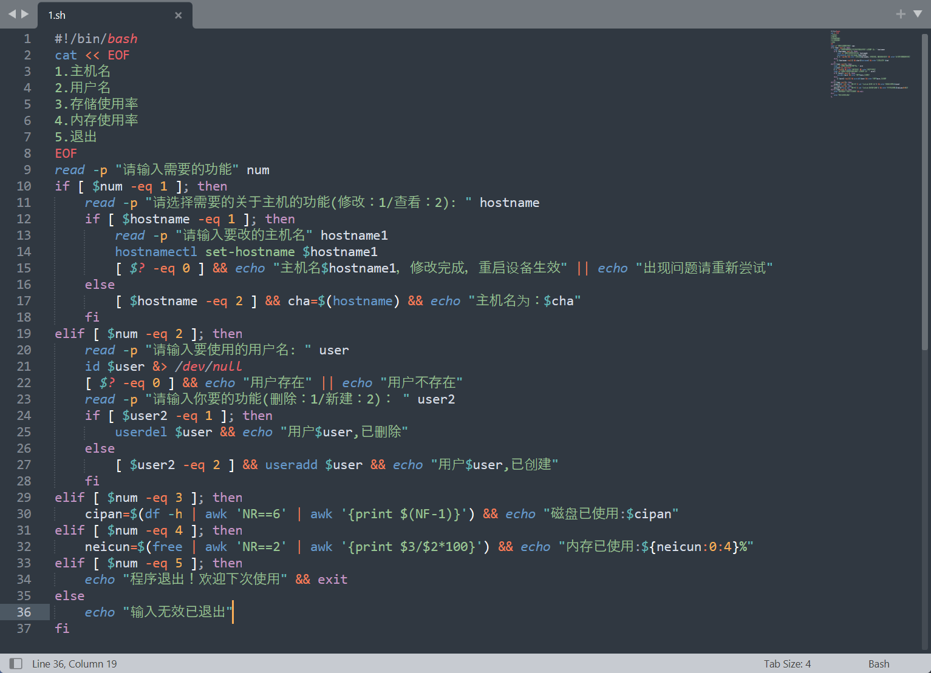Select the 1.sh tab
This screenshot has height=673, width=931.
tap(85, 15)
